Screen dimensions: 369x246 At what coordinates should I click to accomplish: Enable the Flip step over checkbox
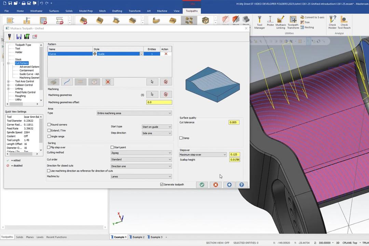point(49,147)
